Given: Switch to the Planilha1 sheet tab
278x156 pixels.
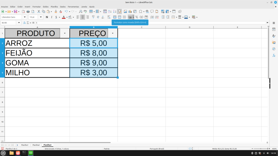Looking at the screenshot, I should [25, 145].
